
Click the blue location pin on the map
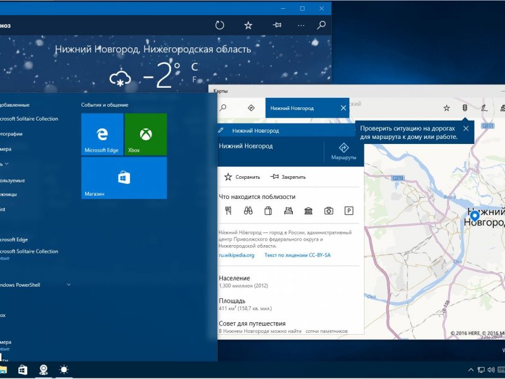tap(475, 216)
